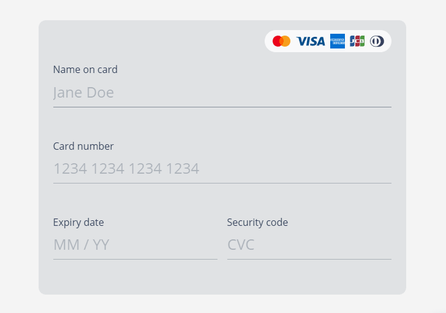Click the JCB card logo

coord(357,41)
